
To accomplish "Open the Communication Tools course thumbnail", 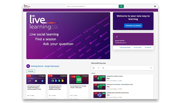I will [x=36, y=79].
